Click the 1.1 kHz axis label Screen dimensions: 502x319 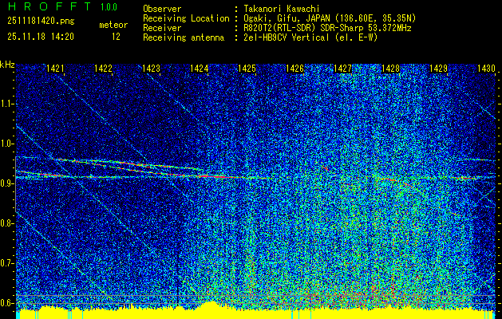tap(6, 104)
